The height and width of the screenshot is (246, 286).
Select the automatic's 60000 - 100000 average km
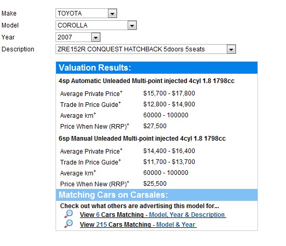[x=166, y=115]
